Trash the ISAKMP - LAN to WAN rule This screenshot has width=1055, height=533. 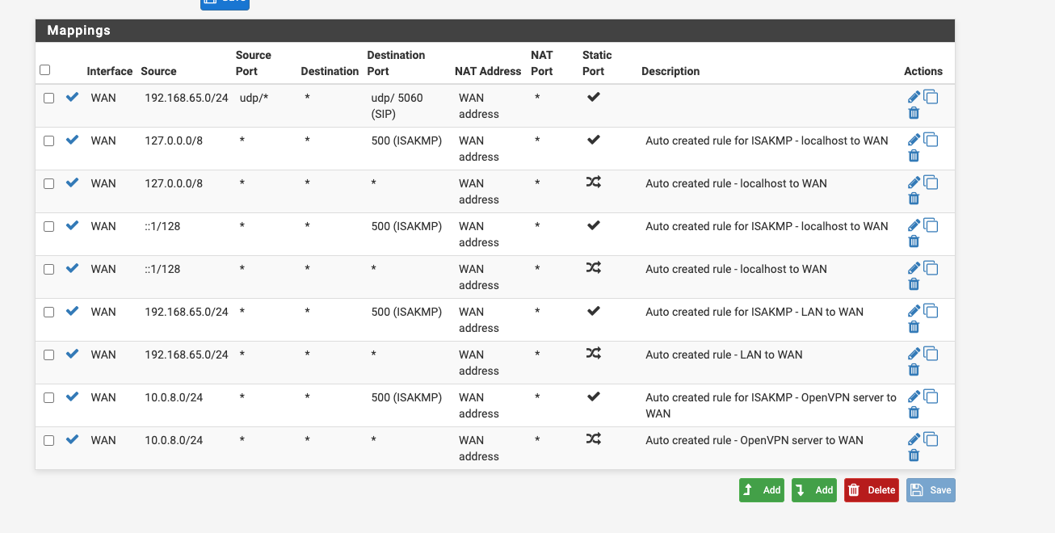click(914, 327)
